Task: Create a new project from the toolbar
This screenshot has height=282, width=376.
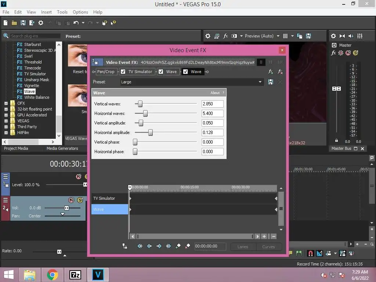Action: (5, 23)
